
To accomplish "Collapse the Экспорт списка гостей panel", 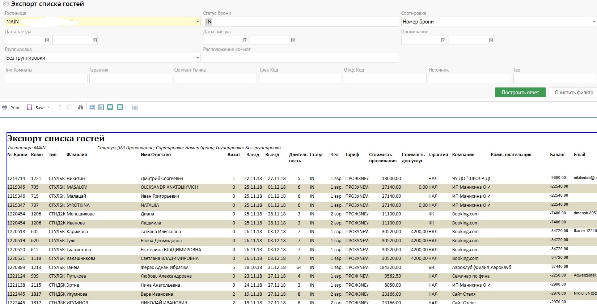I will pos(6,4).
